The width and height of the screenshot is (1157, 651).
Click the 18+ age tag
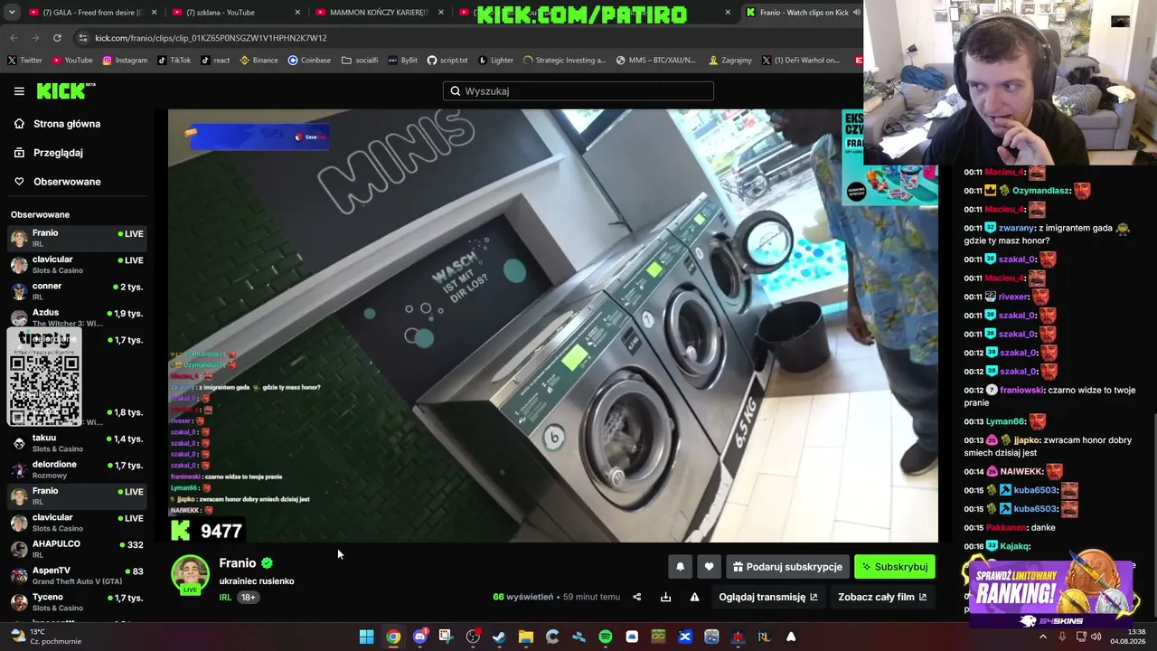tap(248, 598)
